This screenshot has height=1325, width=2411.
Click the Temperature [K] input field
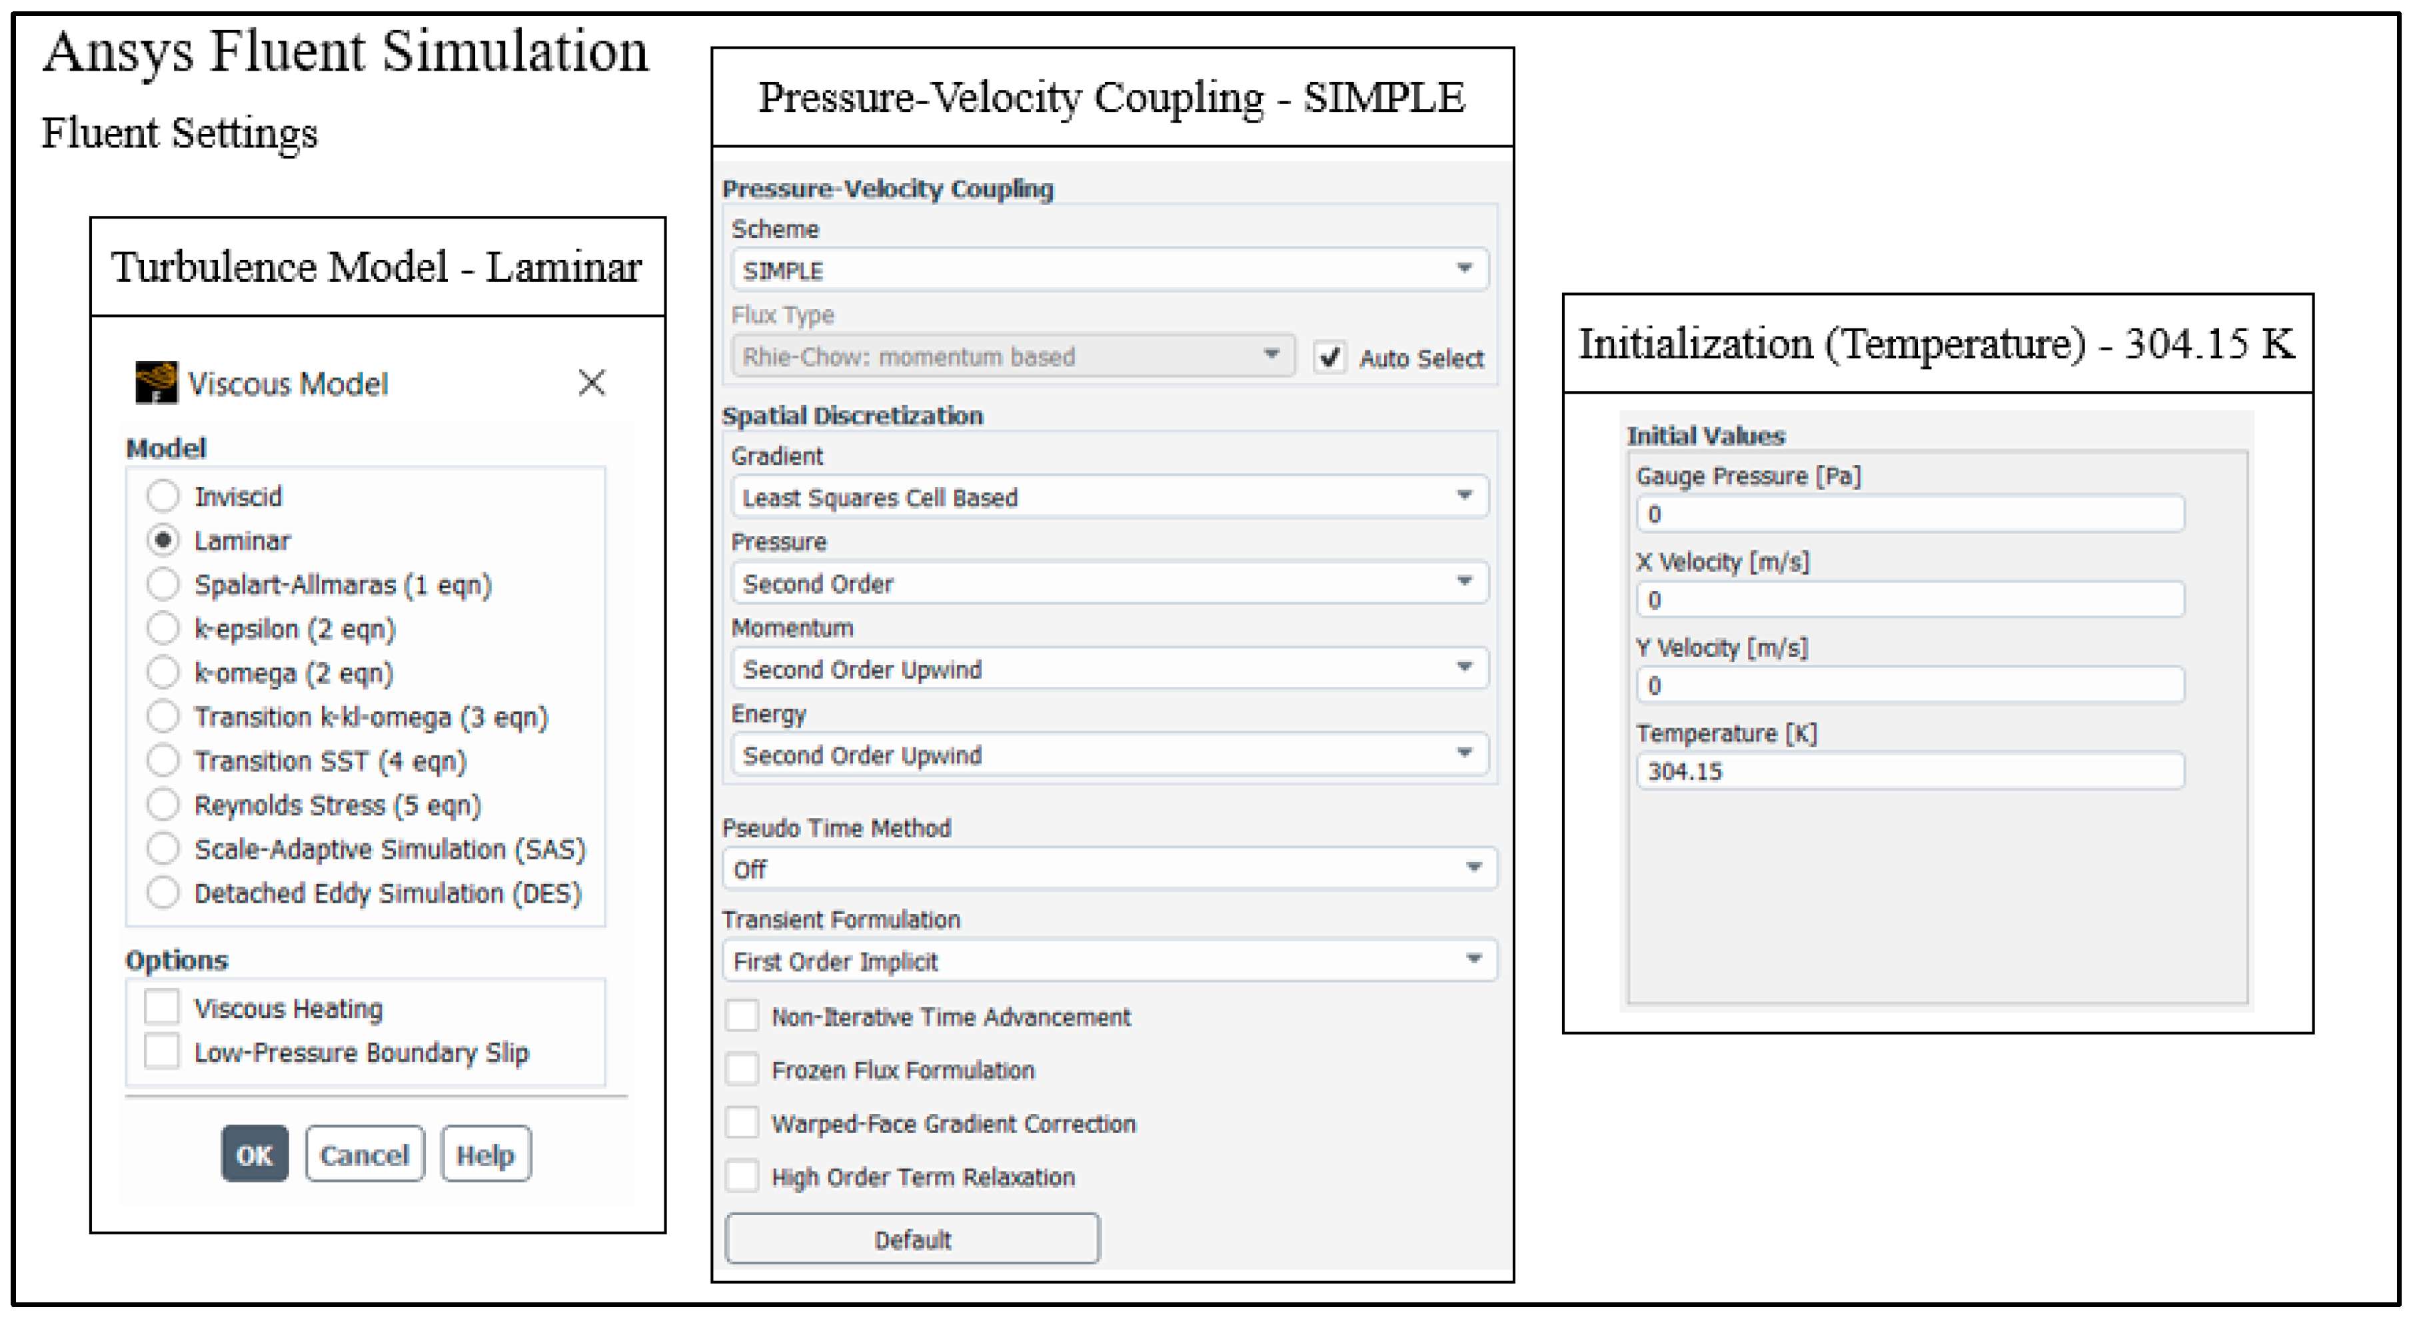click(x=1909, y=771)
